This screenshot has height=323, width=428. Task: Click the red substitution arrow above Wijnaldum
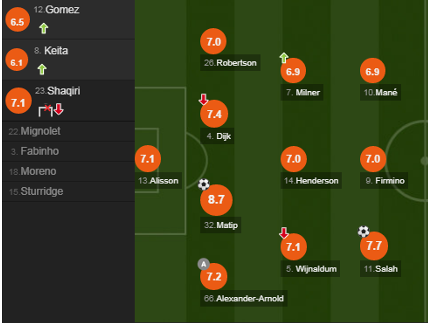[x=284, y=233]
